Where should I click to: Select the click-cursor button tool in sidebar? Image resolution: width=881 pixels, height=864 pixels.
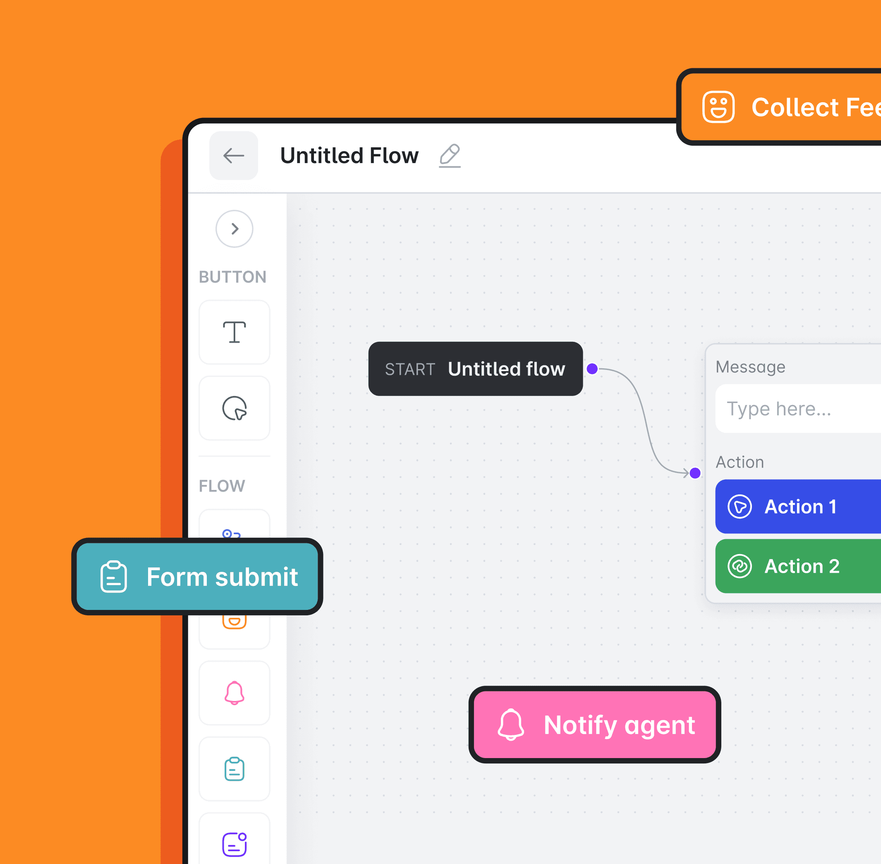tap(235, 408)
